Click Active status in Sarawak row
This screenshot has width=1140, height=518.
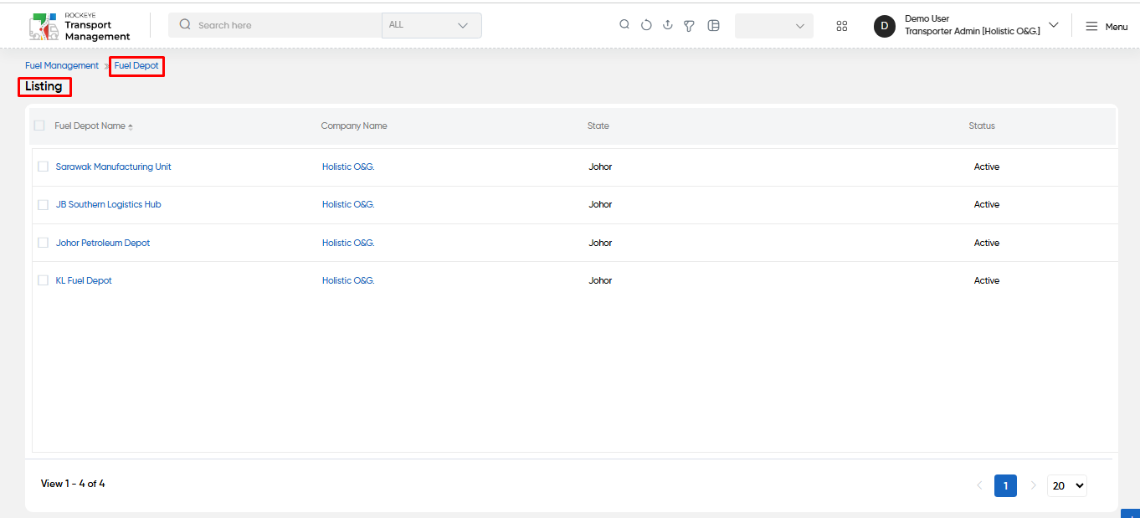click(x=987, y=167)
